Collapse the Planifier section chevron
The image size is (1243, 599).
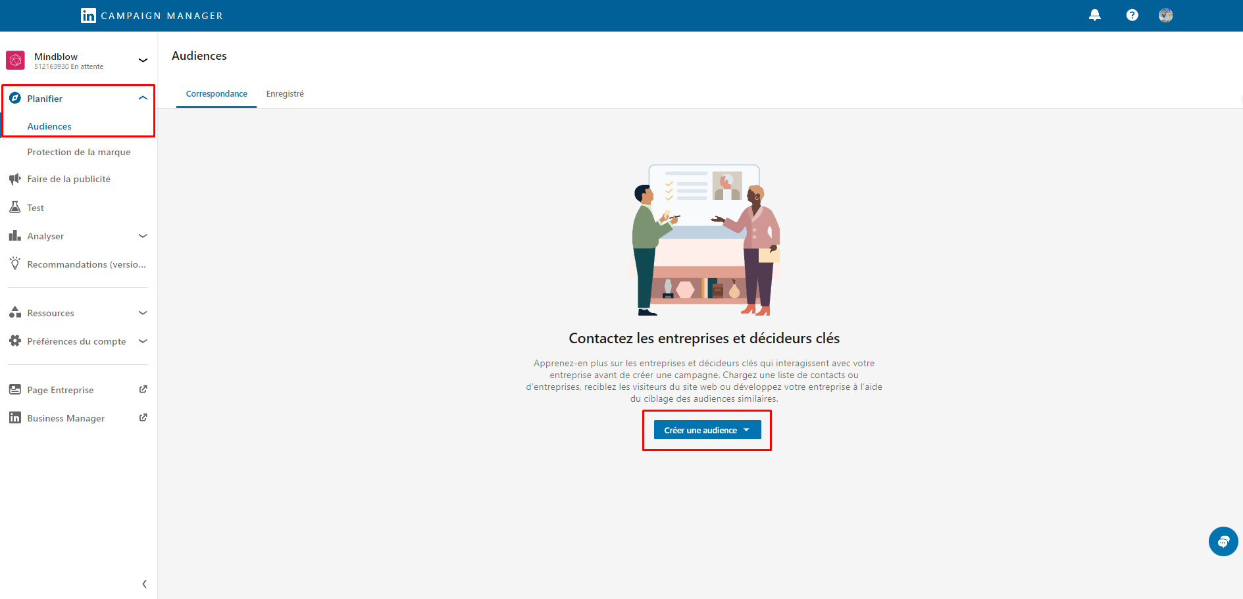click(143, 98)
